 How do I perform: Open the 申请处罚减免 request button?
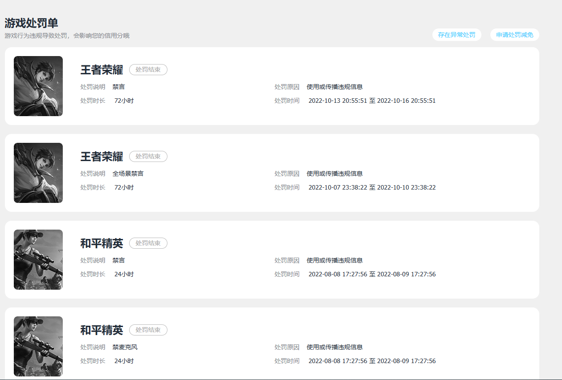(x=514, y=35)
